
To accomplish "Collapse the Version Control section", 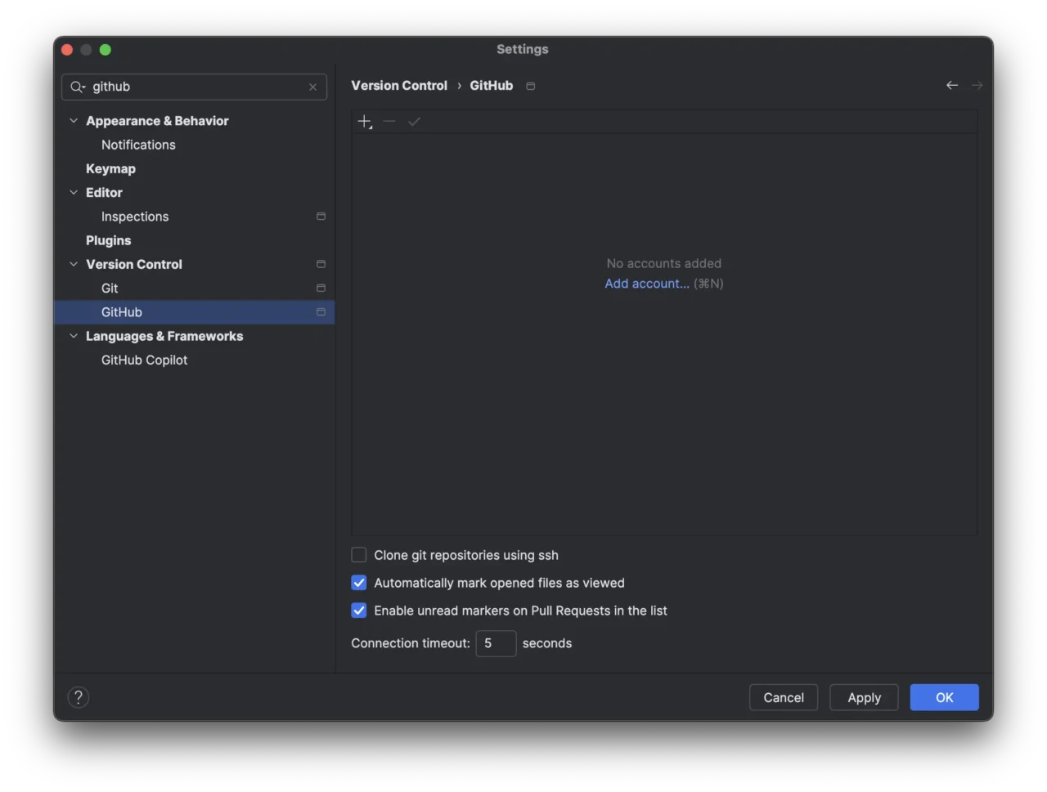I will click(74, 264).
